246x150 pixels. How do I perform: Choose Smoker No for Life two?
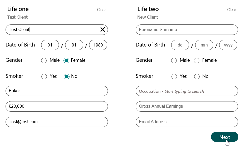[197, 77]
